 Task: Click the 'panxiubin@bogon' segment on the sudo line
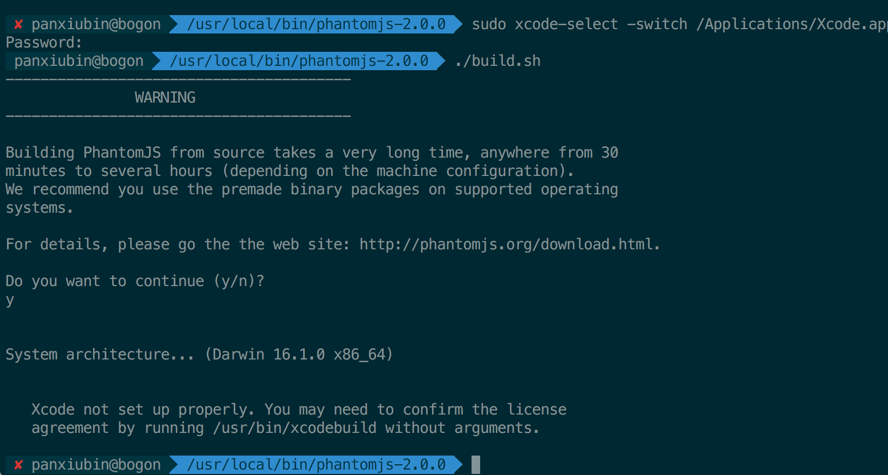(x=96, y=24)
